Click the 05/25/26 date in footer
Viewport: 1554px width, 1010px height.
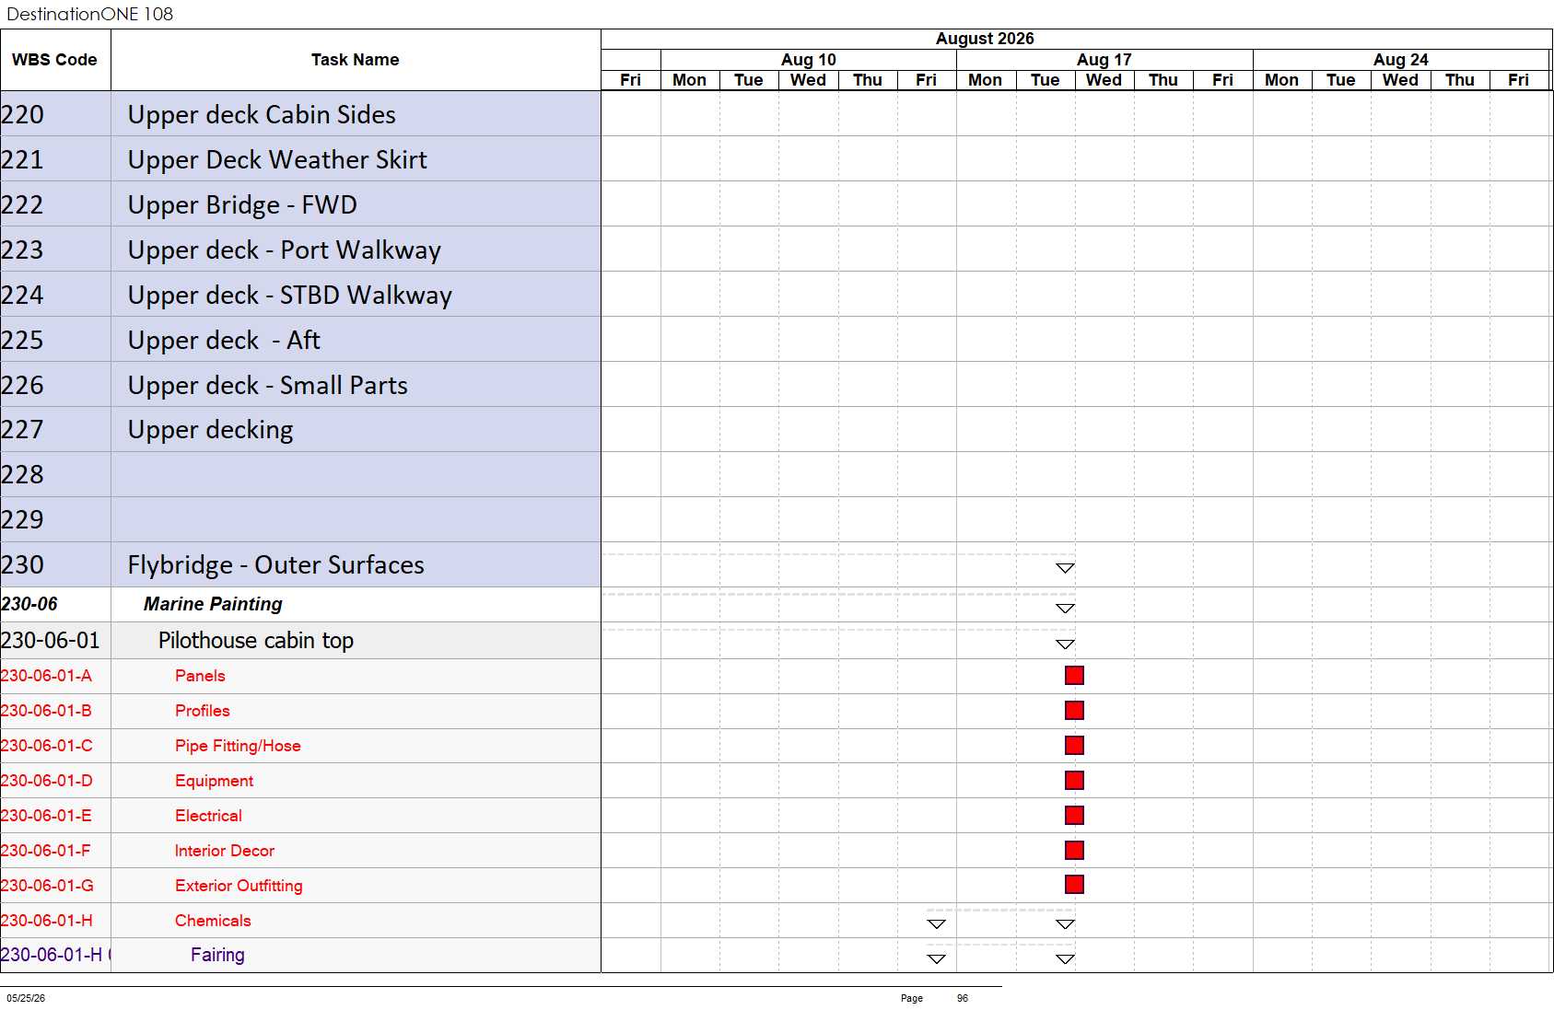pyautogui.click(x=26, y=998)
